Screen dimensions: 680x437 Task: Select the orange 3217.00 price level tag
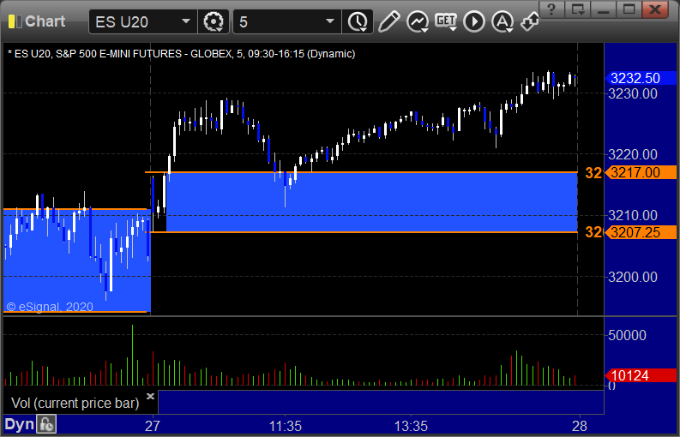point(641,172)
